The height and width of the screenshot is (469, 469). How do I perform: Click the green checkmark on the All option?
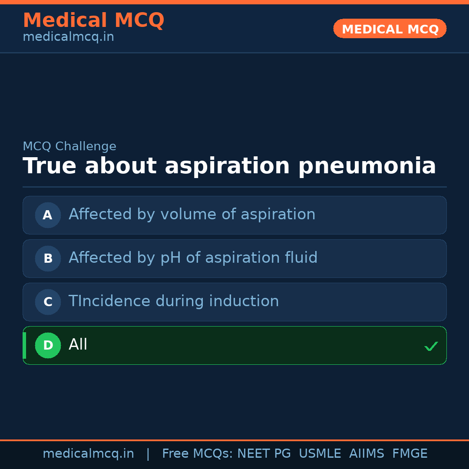click(x=431, y=346)
